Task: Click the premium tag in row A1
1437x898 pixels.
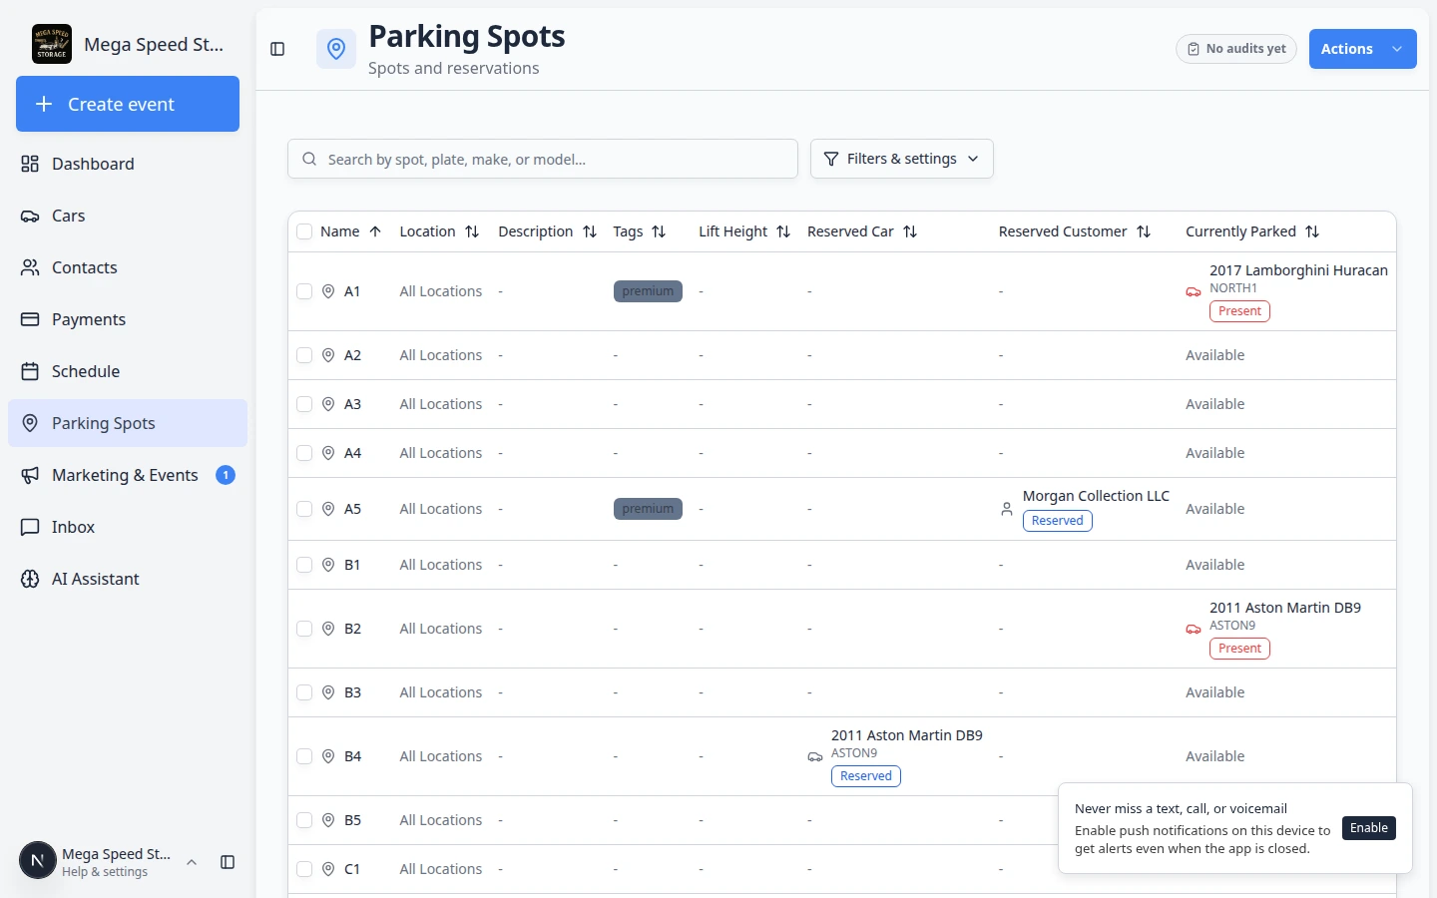Action: [648, 291]
